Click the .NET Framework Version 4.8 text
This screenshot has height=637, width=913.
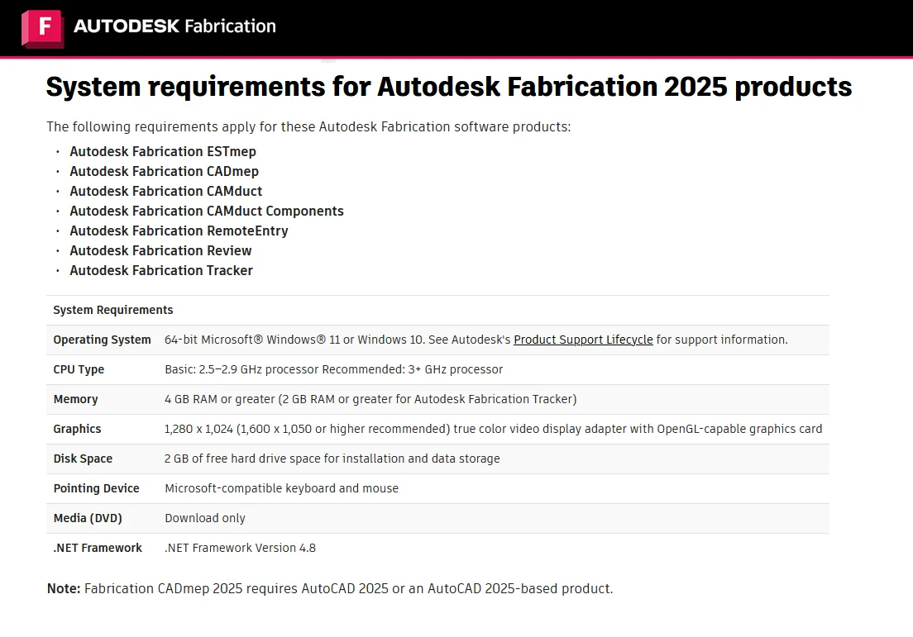click(x=240, y=548)
